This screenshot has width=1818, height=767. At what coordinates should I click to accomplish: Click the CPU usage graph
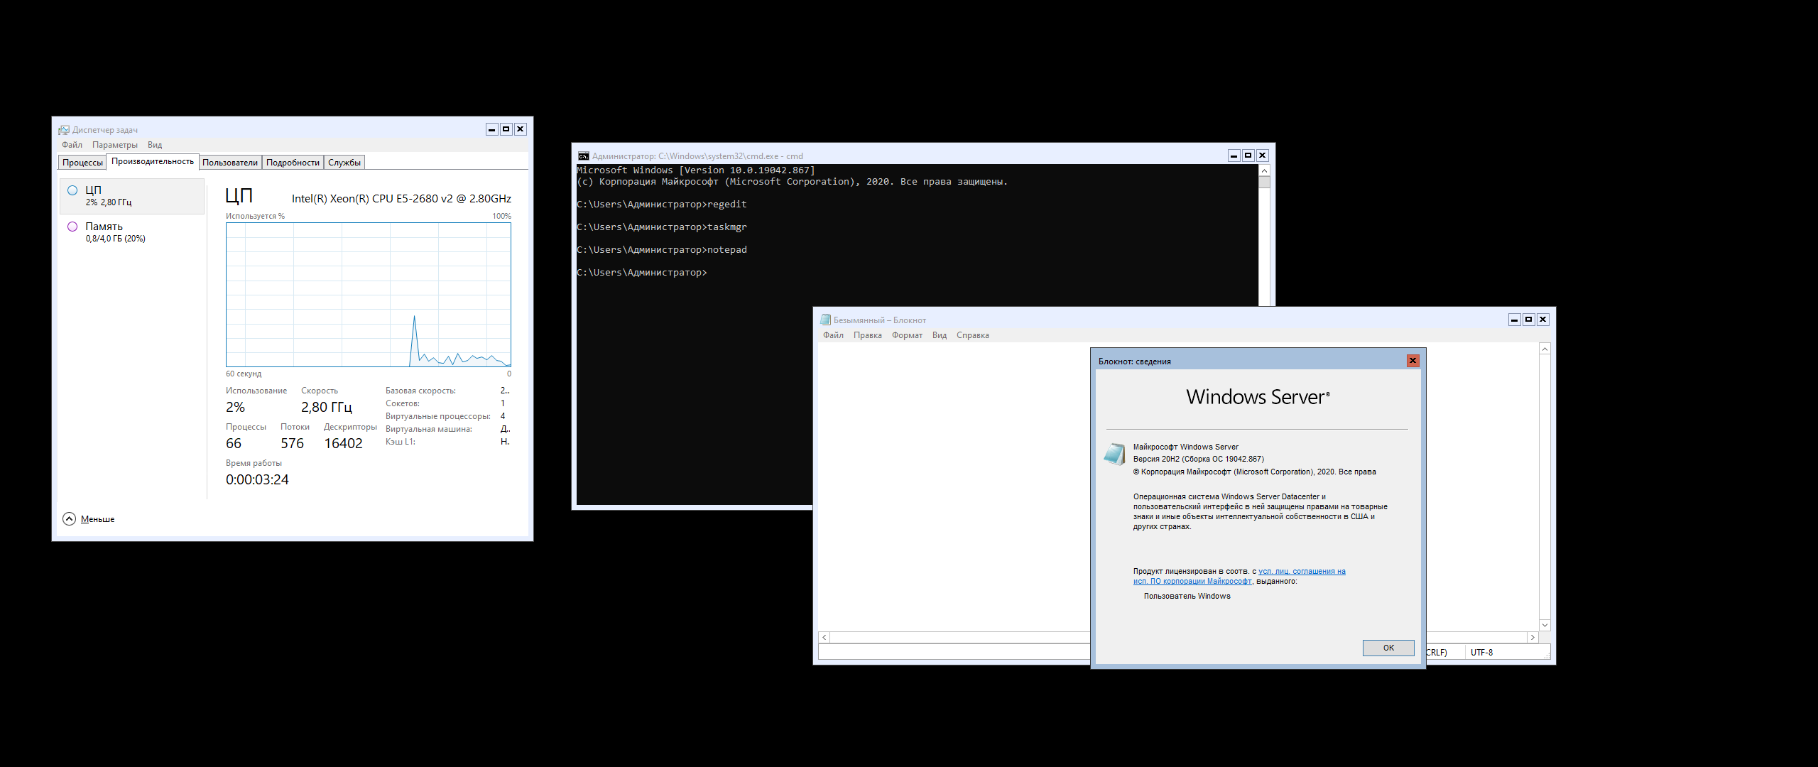tap(368, 295)
